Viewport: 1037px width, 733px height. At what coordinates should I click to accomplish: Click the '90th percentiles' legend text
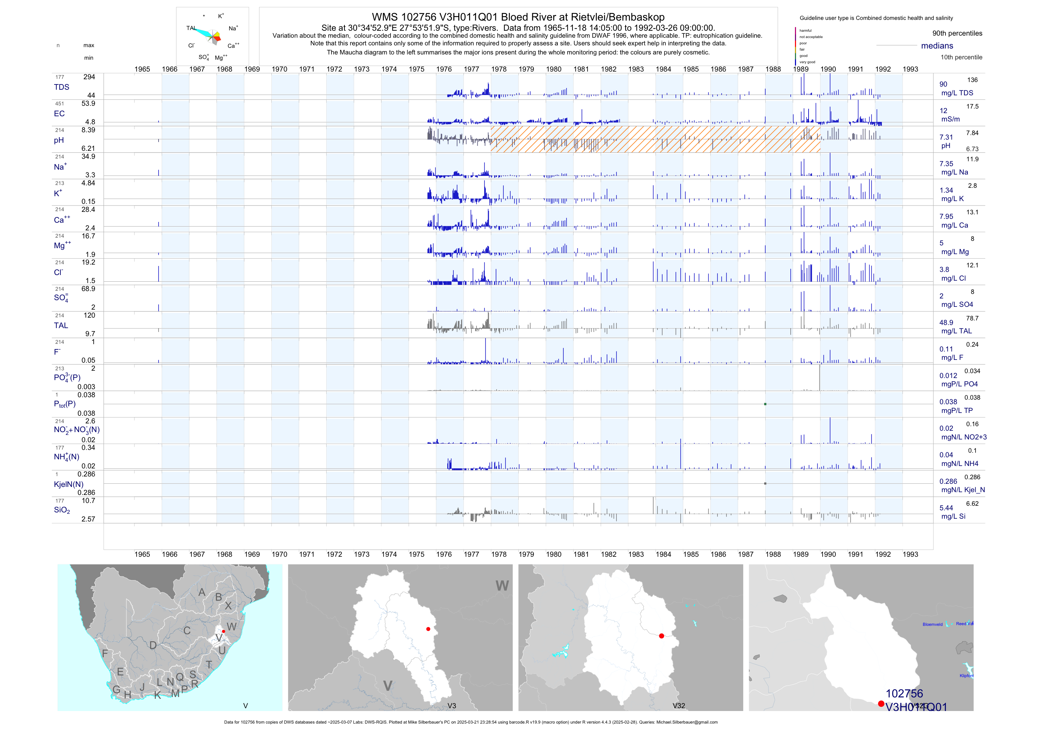pos(957,34)
